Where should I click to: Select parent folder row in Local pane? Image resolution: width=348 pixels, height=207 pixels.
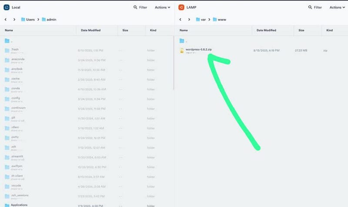click(x=87, y=41)
